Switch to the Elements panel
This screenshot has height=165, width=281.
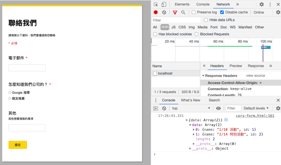click(x=182, y=4)
